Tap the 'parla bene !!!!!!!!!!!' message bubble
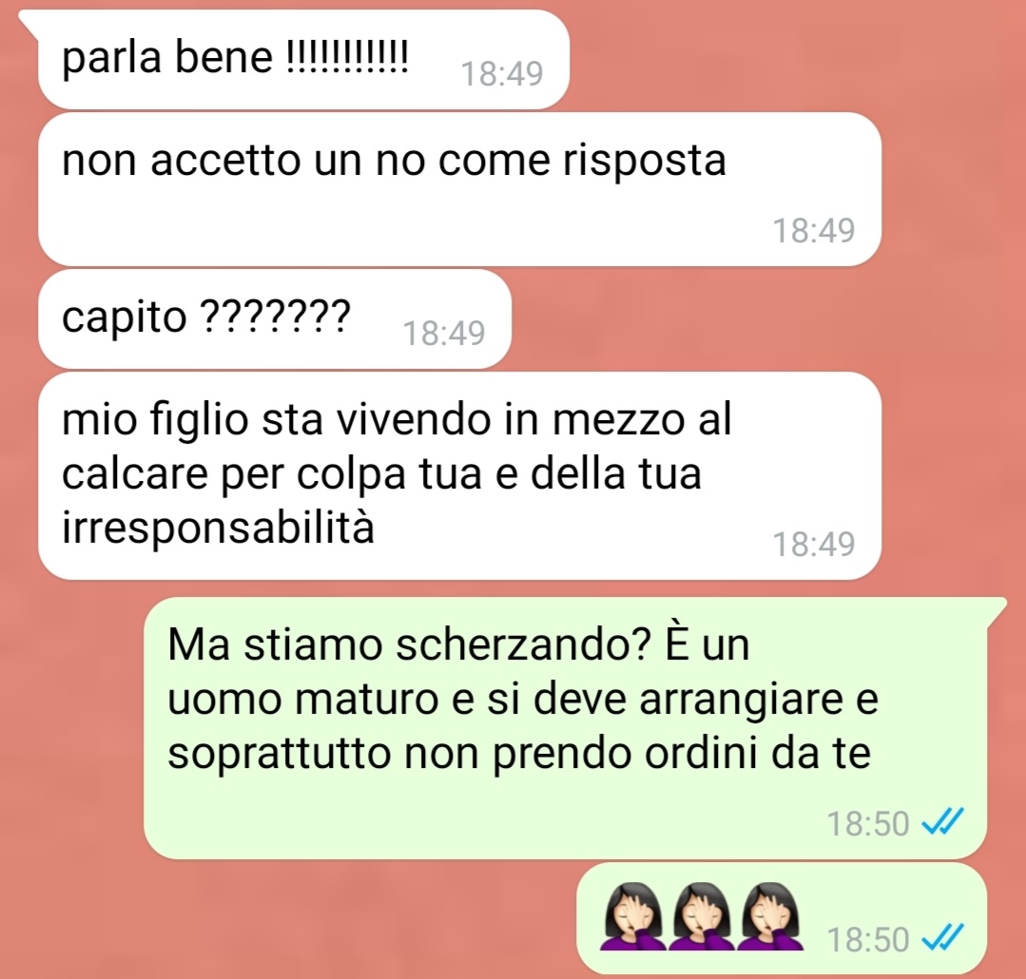Screen dimensions: 1026x979 click(x=303, y=59)
